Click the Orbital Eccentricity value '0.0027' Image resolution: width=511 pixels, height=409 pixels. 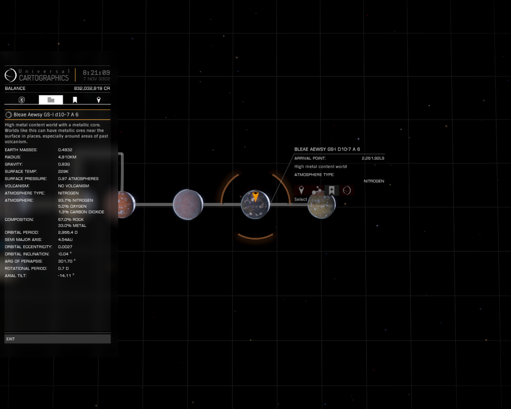[x=65, y=247]
